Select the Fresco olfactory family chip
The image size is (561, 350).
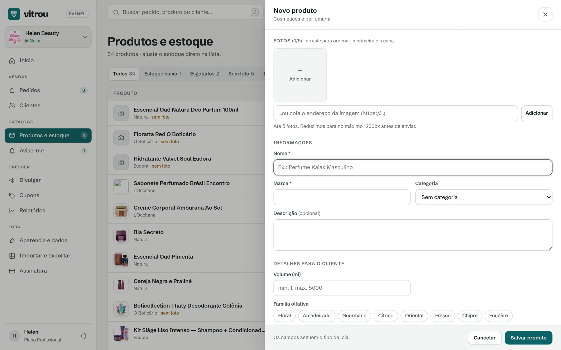click(443, 316)
